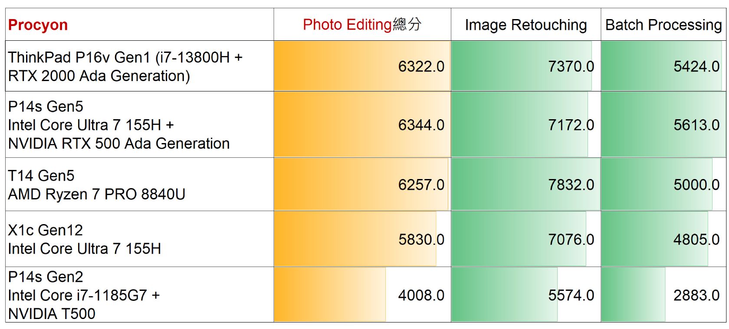729x329 pixels.
Task: Select the Batch Processing column header
Action: pyautogui.click(x=663, y=25)
